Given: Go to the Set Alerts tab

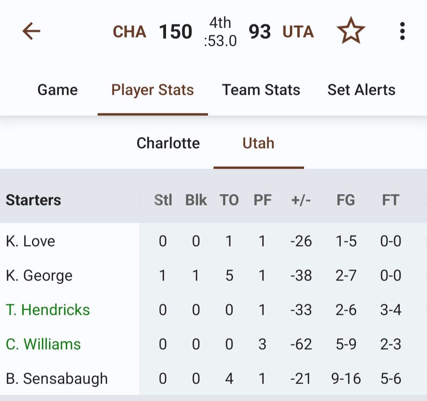Looking at the screenshot, I should [x=361, y=90].
